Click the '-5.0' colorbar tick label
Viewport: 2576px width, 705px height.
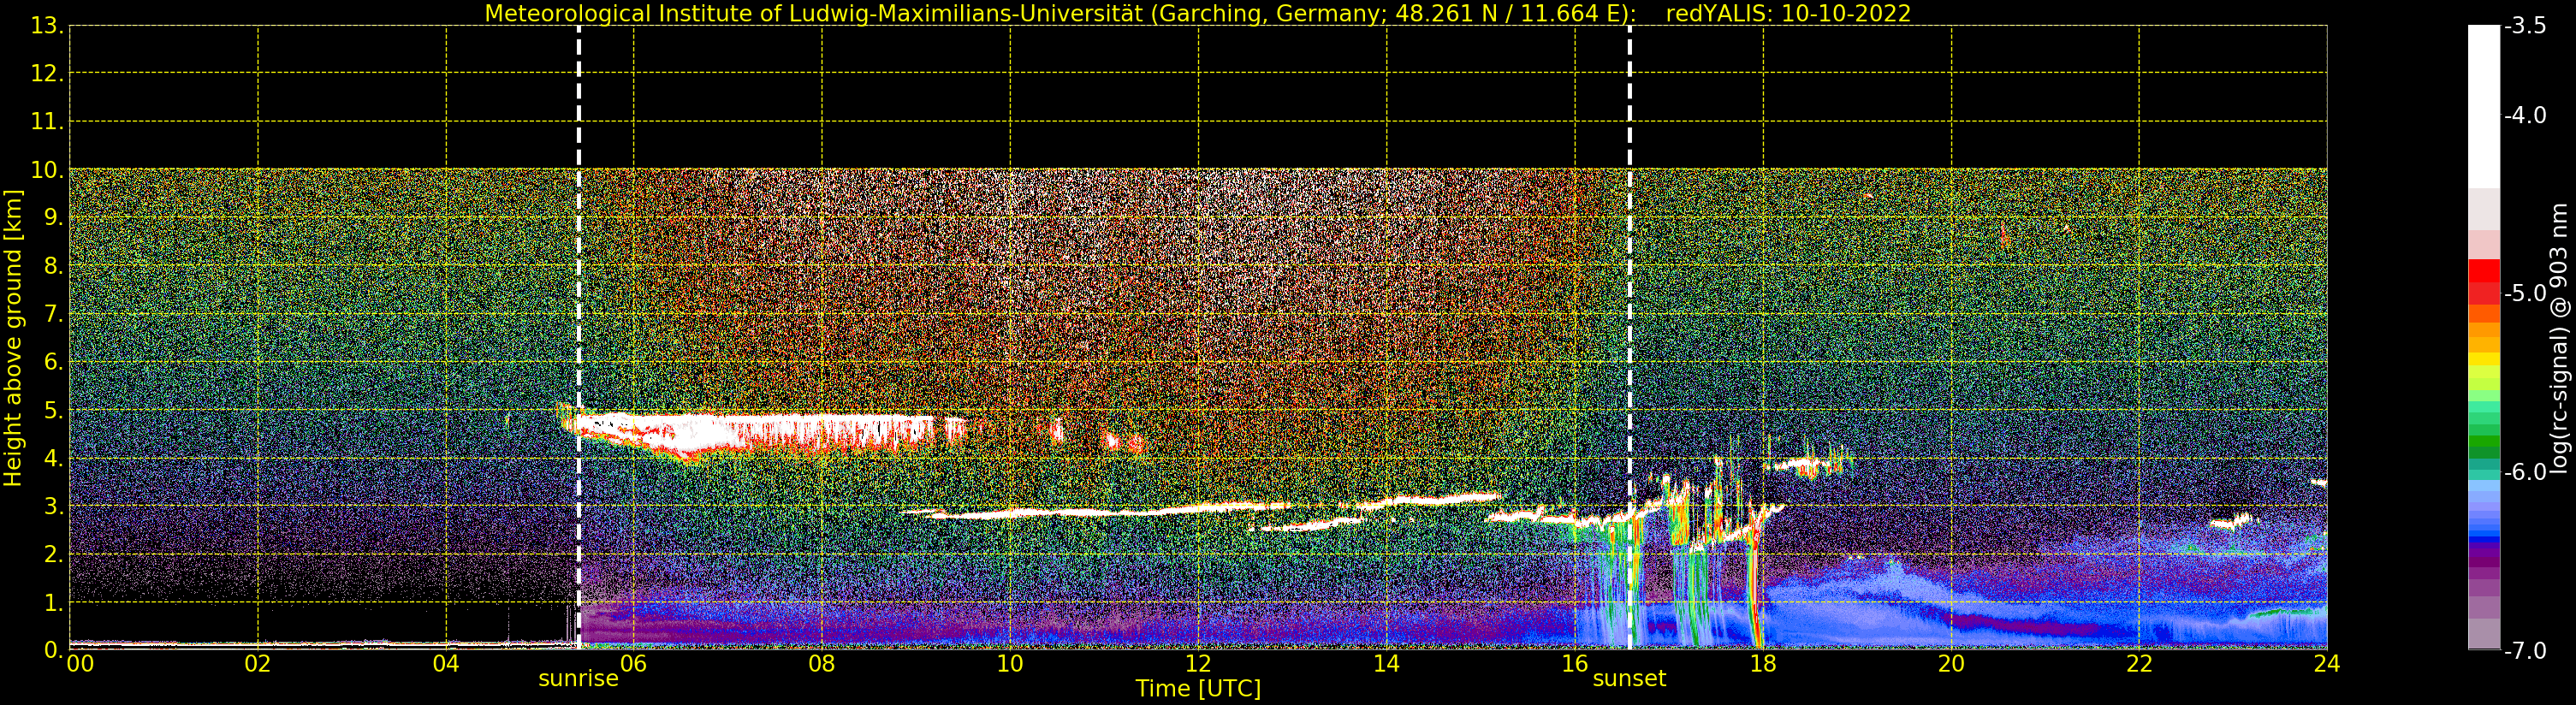2525,293
